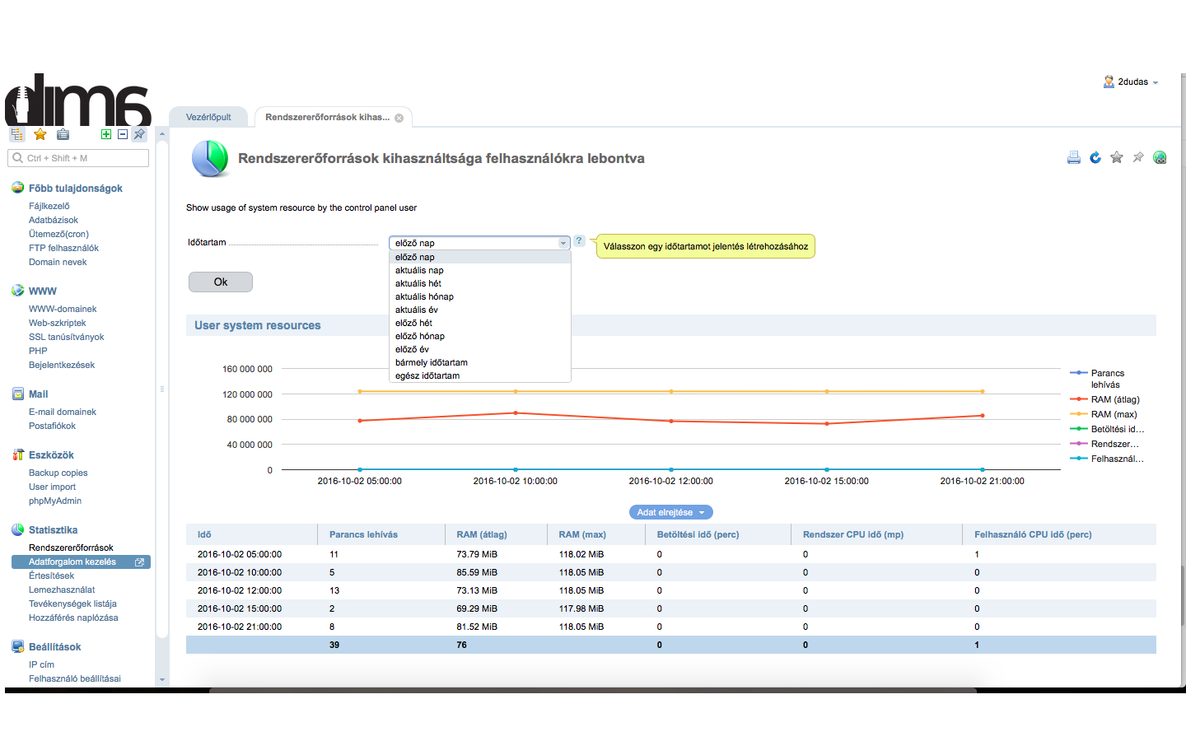Screen dimensions: 1186x741
Task: Click the pie chart icon beside the page title
Action: [210, 158]
